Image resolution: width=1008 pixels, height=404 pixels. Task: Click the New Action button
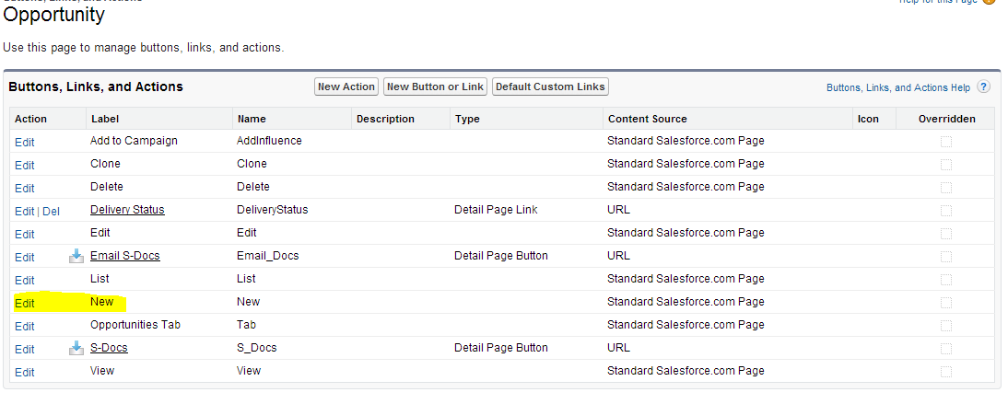tap(346, 87)
